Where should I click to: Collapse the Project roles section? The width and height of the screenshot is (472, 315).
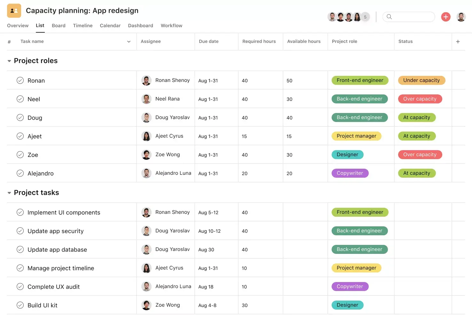[x=9, y=61]
